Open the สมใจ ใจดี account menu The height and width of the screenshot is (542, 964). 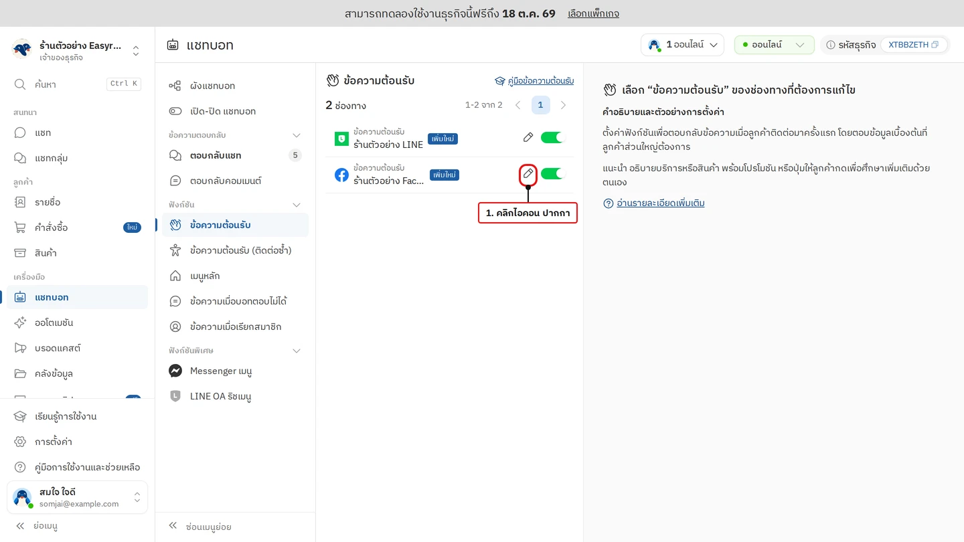[77, 498]
